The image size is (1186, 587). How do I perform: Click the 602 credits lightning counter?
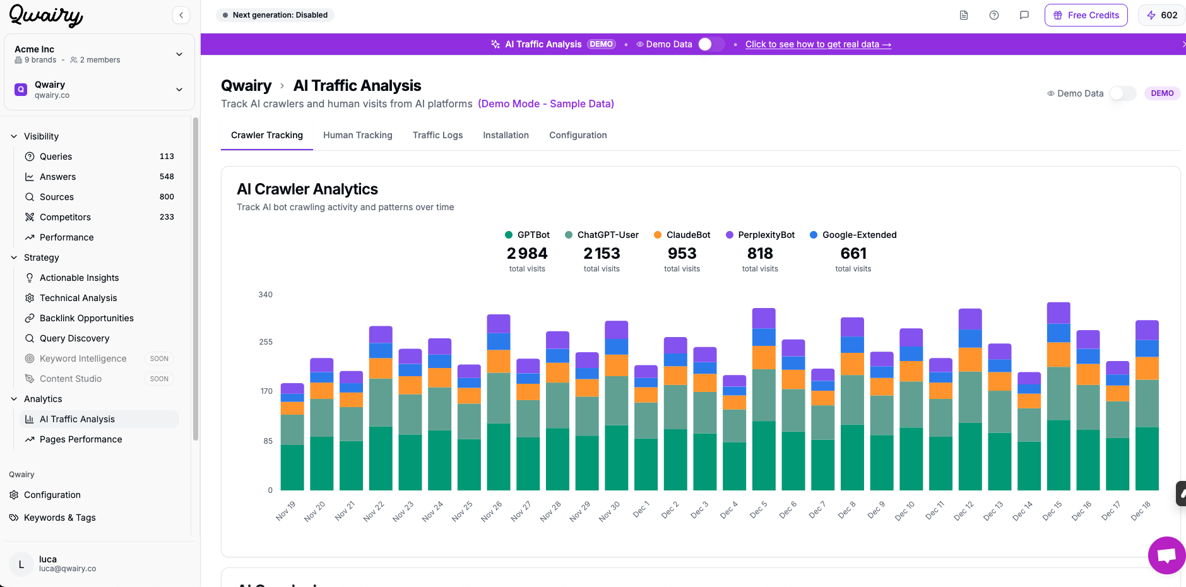(1162, 15)
